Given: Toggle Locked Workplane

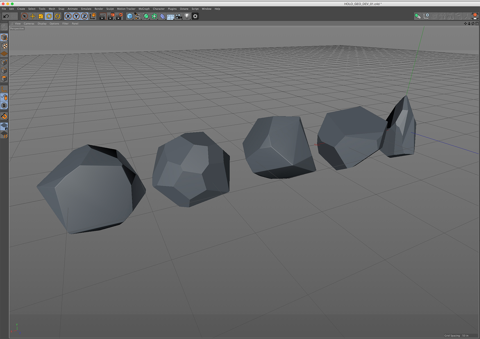Looking at the screenshot, I should [x=4, y=126].
